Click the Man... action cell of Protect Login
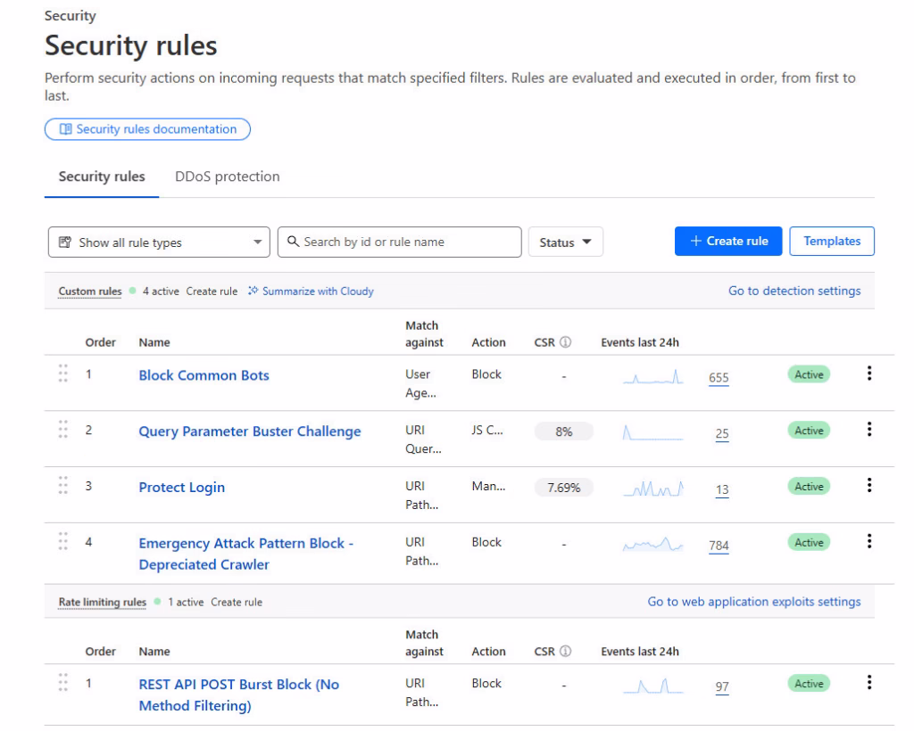Image resolution: width=914 pixels, height=731 pixels. (488, 486)
